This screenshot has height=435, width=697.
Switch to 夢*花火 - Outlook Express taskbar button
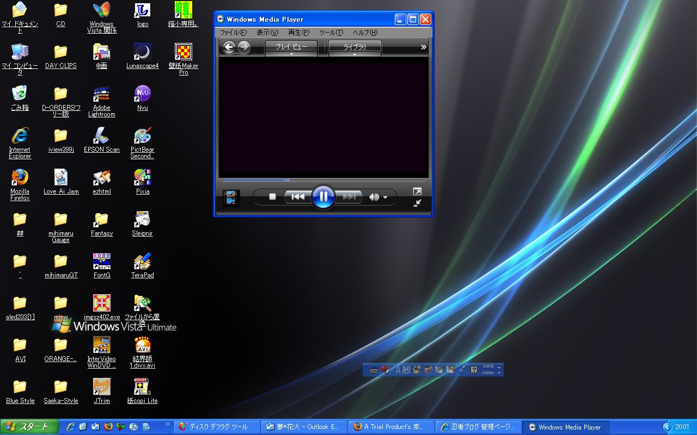tap(304, 427)
